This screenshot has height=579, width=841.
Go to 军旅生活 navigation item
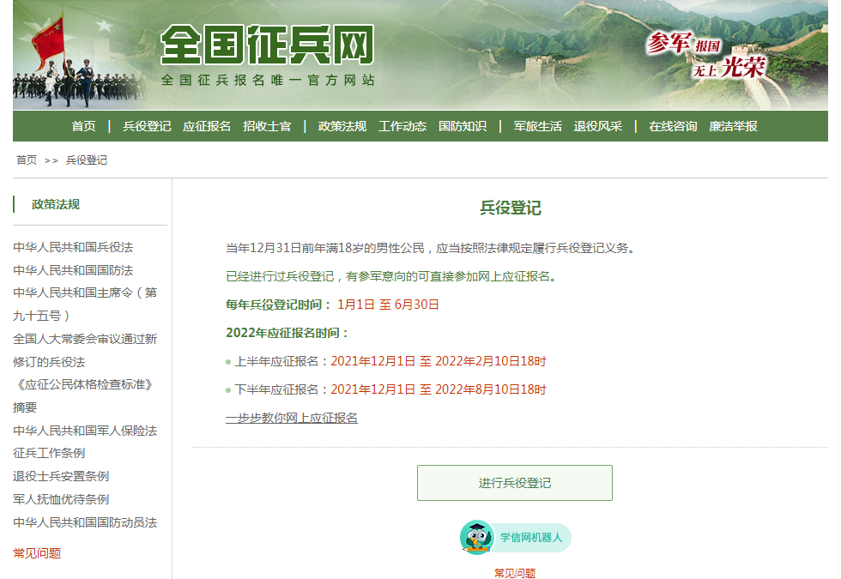click(x=537, y=127)
